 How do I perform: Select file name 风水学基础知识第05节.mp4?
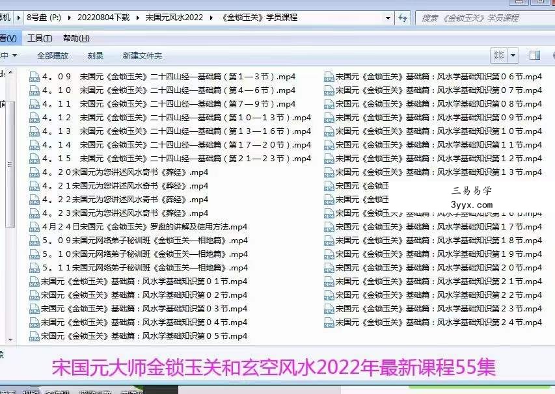(x=144, y=336)
